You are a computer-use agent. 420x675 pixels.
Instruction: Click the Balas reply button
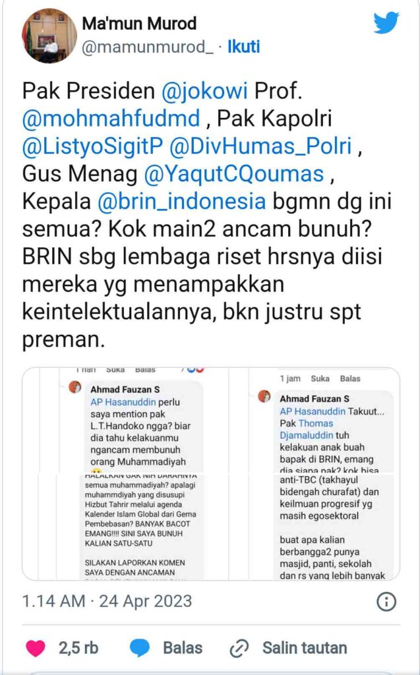183,648
